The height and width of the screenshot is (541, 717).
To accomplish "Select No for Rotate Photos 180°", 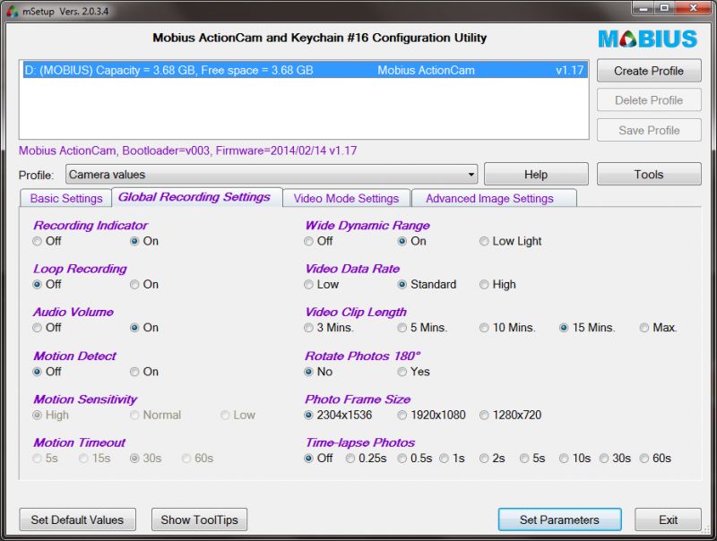I will 319,372.
